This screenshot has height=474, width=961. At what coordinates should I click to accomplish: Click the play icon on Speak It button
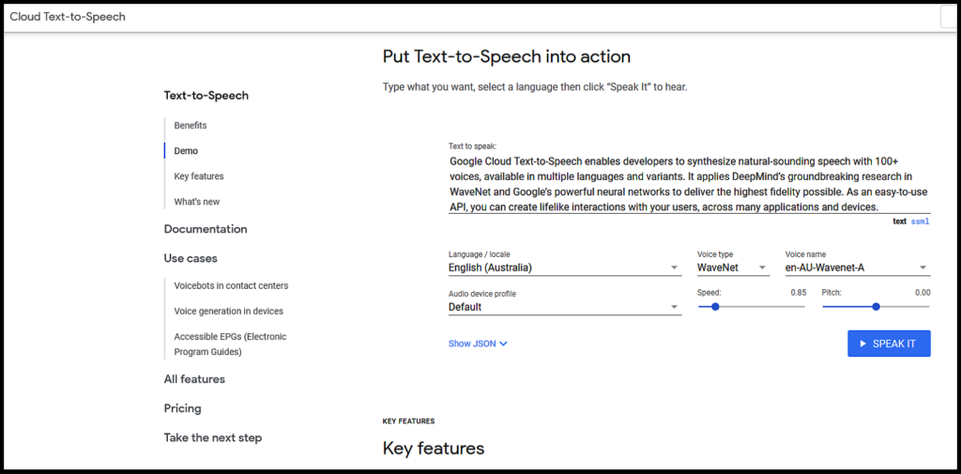pyautogui.click(x=863, y=344)
